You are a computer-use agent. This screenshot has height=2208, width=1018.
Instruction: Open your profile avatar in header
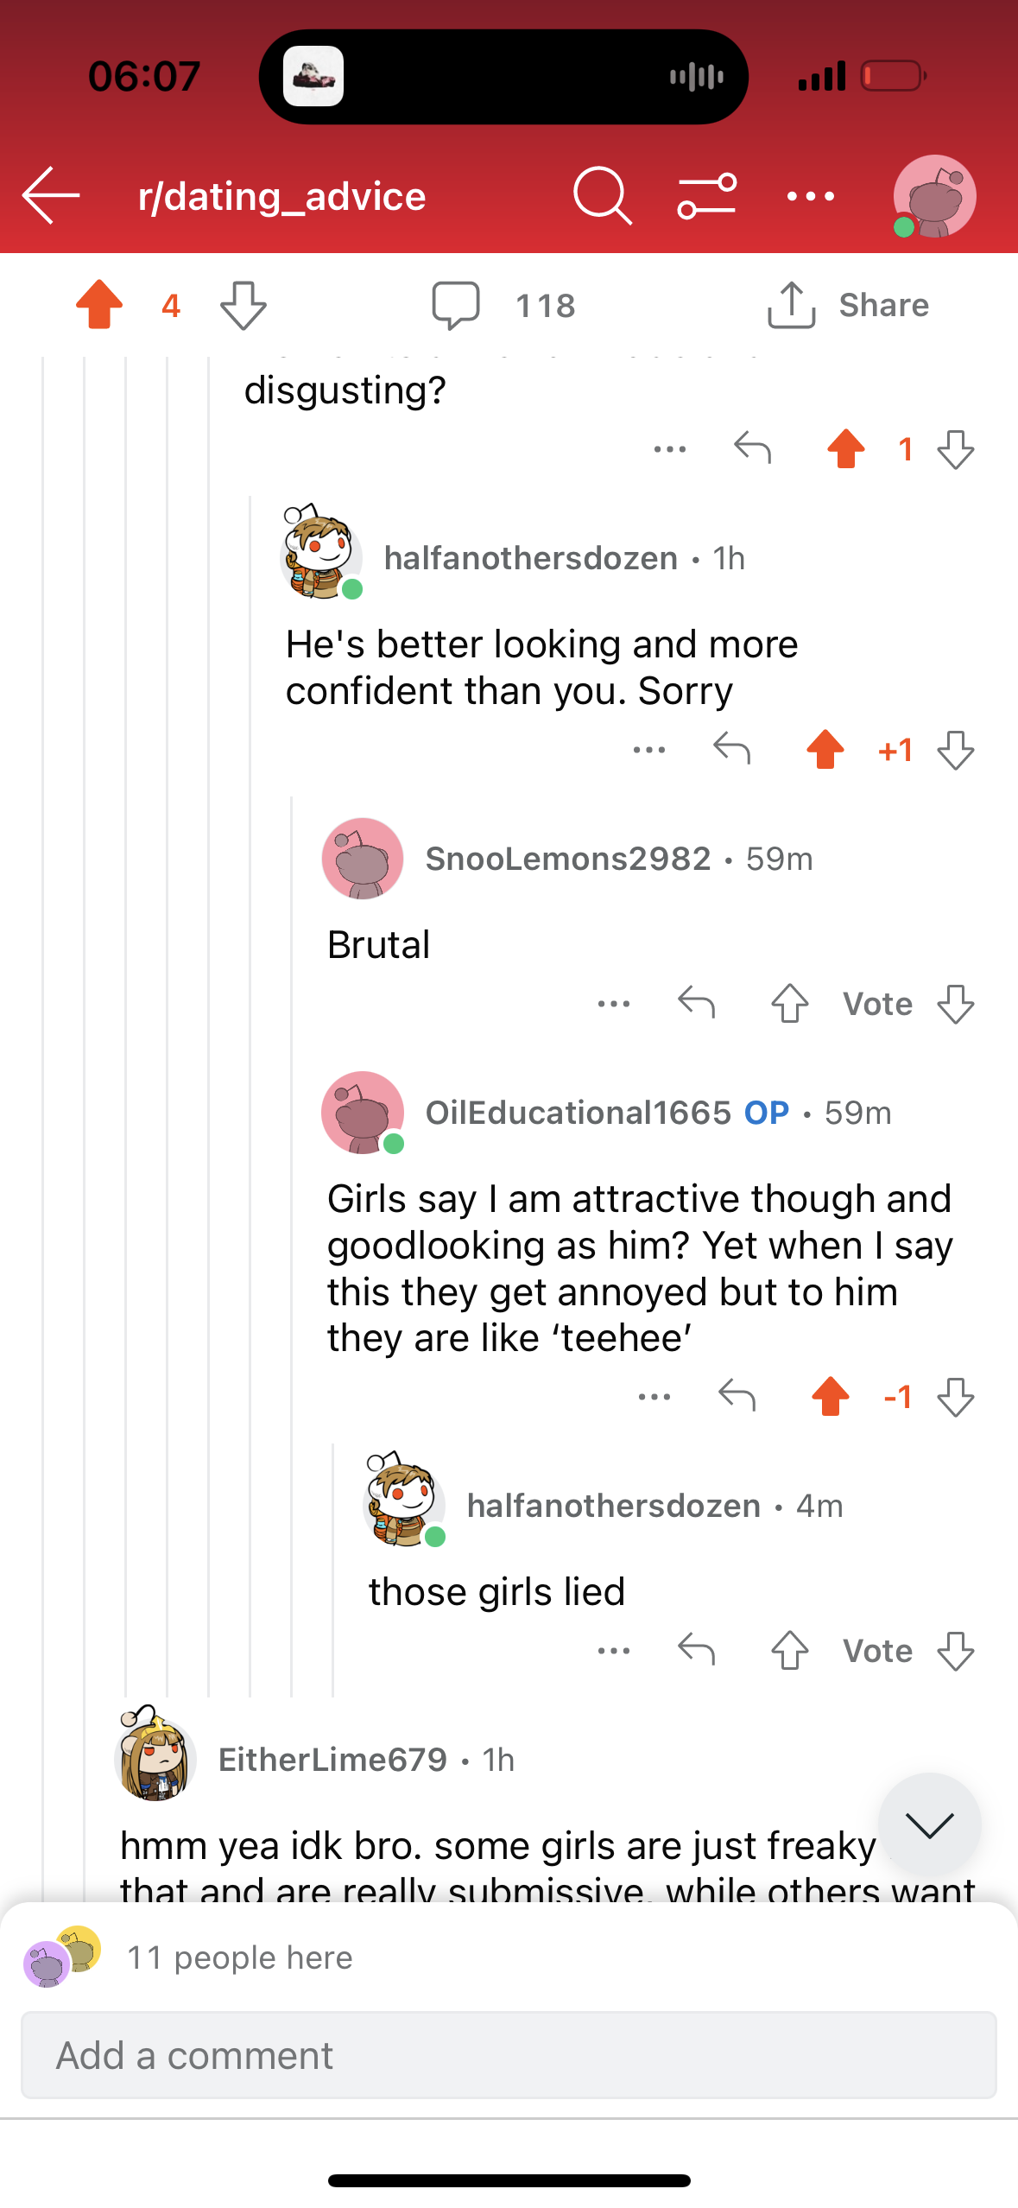pos(934,196)
